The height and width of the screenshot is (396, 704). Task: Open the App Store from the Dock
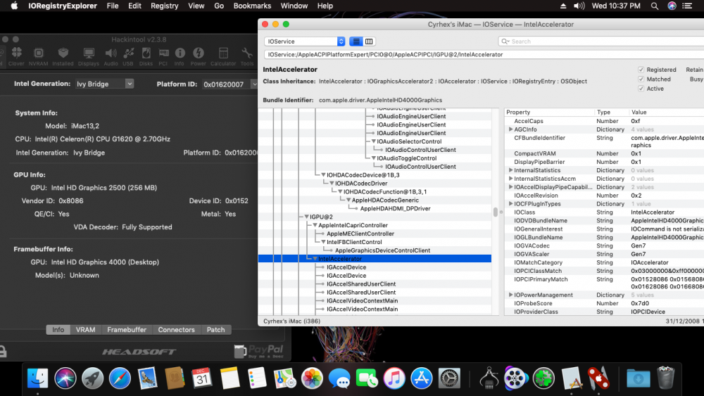(x=422, y=378)
